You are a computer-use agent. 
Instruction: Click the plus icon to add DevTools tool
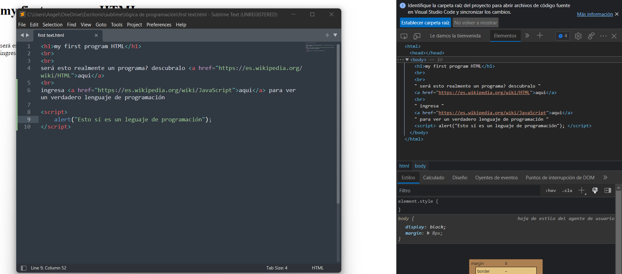540,35
